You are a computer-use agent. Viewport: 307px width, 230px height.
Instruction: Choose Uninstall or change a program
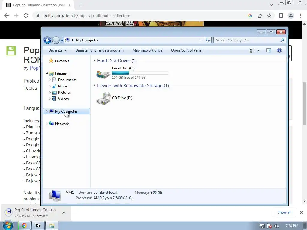(x=100, y=50)
